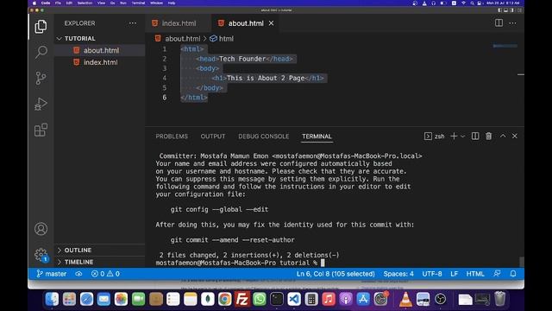
Task: Open the Selection menu in menu bar
Action: (85, 3)
